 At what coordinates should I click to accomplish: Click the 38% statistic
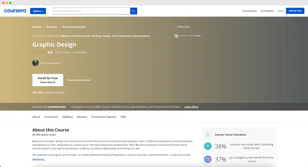click(221, 147)
